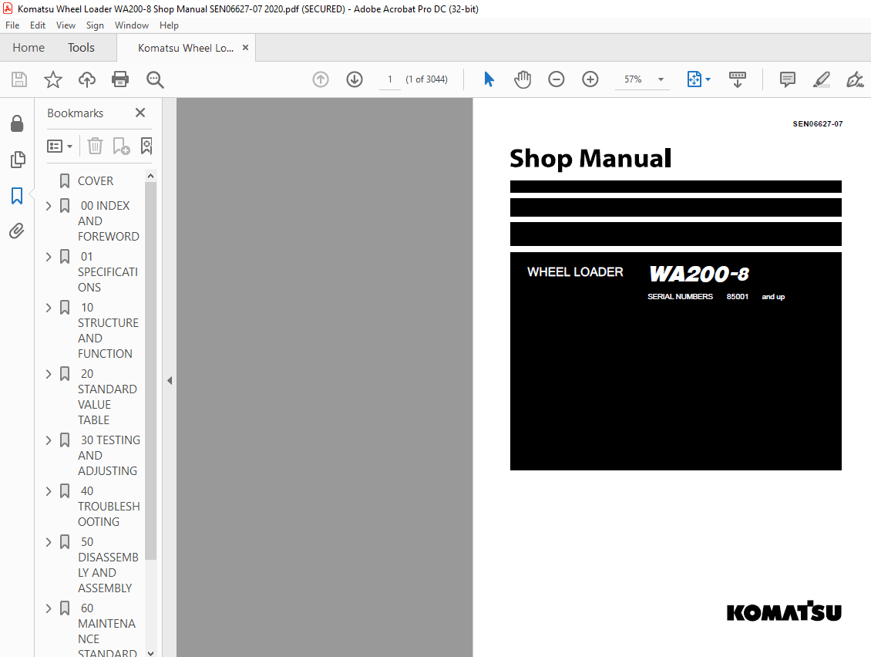Viewport: 871px width, 657px height.
Task: Select the Hand tool
Action: pos(523,79)
